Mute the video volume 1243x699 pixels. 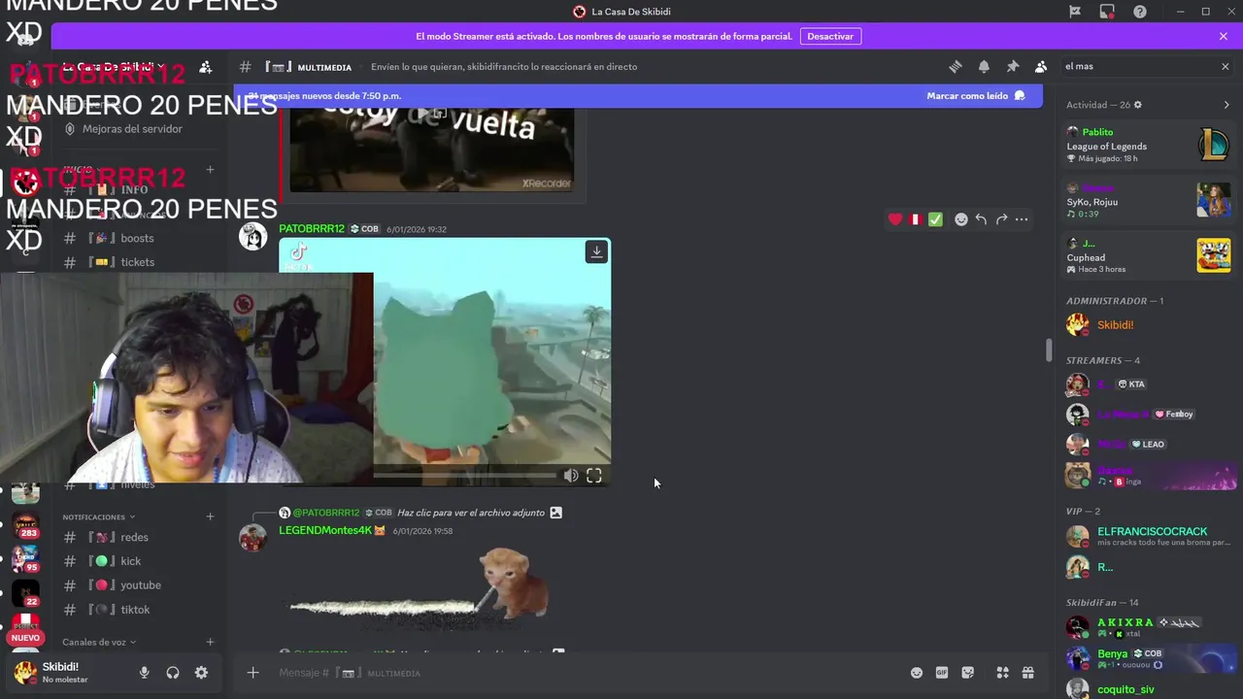click(x=571, y=476)
